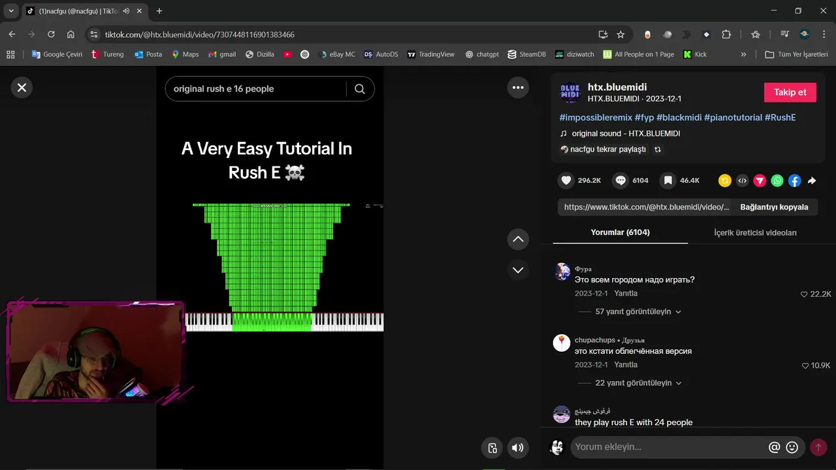
Task: Click Фура's commenter avatar
Action: [562, 272]
